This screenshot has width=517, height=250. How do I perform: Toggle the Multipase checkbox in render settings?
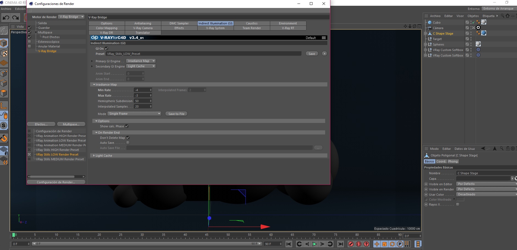pyautogui.click(x=30, y=32)
